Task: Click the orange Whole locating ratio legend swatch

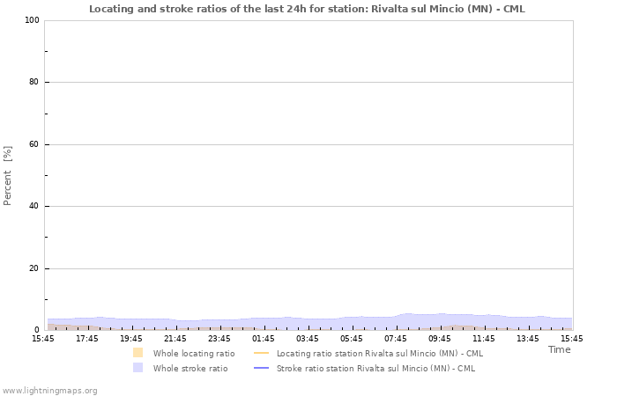Action: click(x=138, y=353)
